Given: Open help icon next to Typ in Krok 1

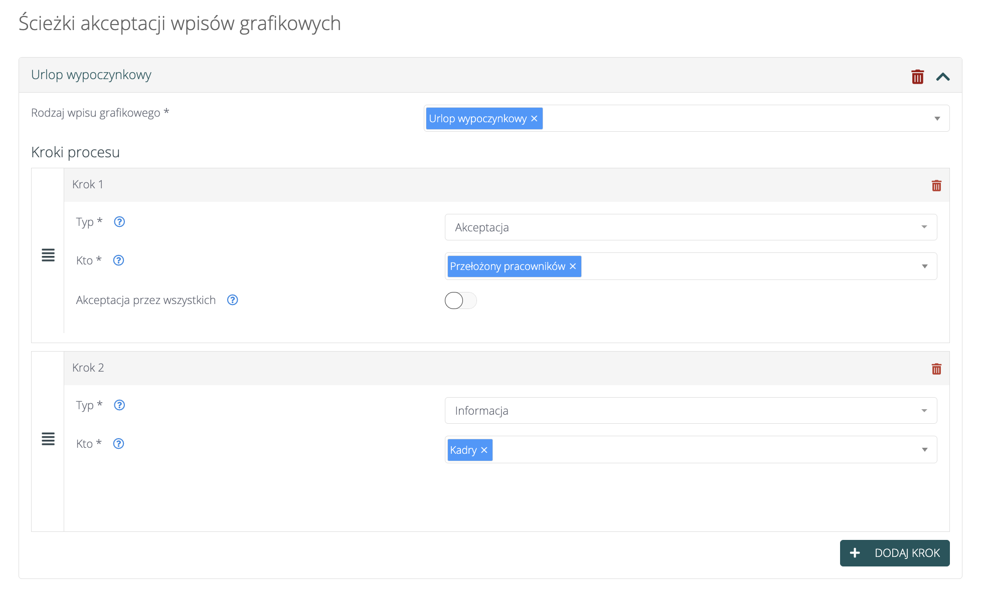Looking at the screenshot, I should pyautogui.click(x=119, y=222).
